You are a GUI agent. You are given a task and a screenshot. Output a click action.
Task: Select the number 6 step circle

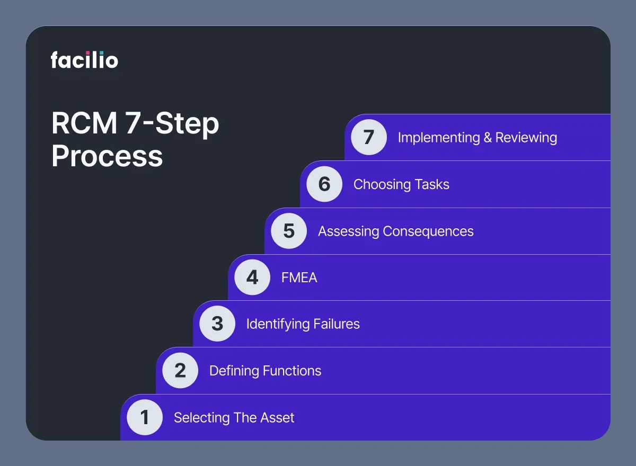(324, 184)
